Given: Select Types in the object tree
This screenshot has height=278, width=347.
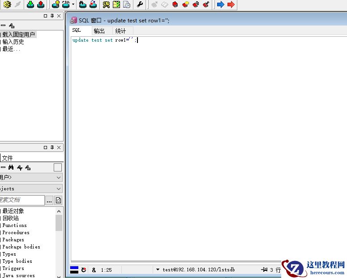Looking at the screenshot, I should 9,254.
